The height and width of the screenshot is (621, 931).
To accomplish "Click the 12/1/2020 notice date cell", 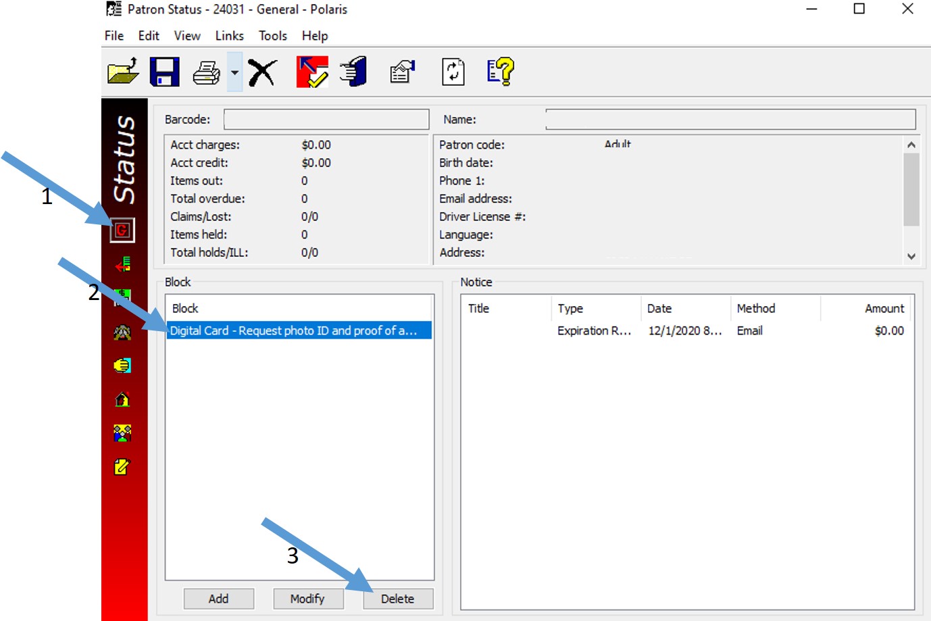I will click(685, 330).
